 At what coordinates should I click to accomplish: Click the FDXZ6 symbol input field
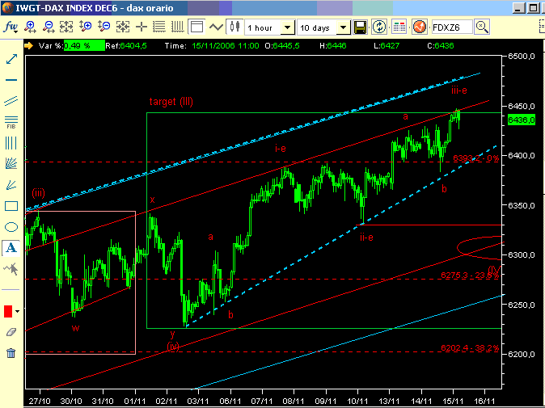point(452,27)
